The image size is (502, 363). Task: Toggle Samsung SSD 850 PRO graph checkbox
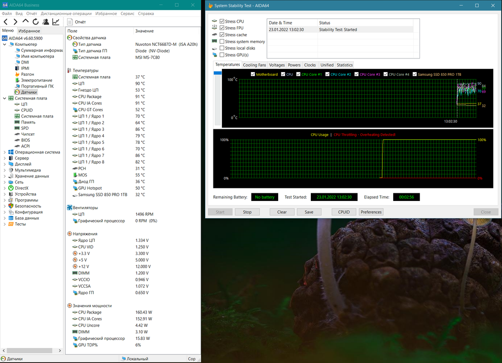415,74
